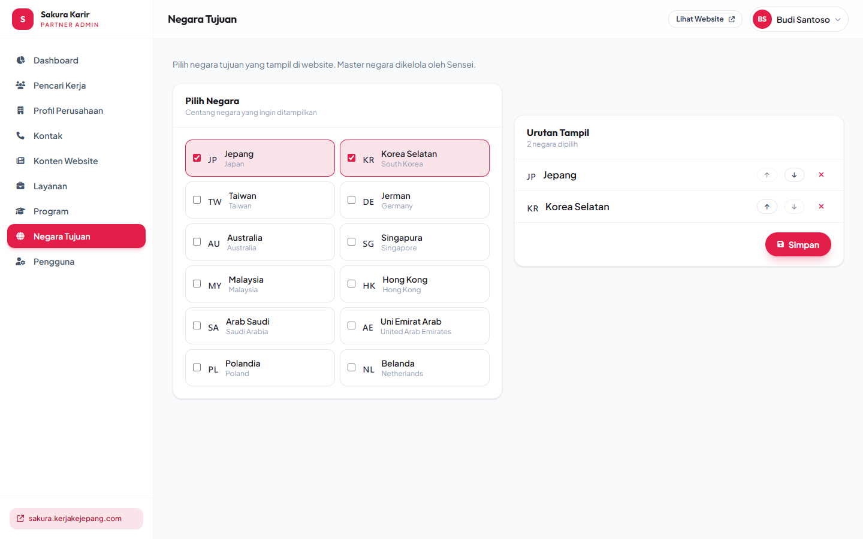Remove Korea Selatan with red X

tap(821, 207)
